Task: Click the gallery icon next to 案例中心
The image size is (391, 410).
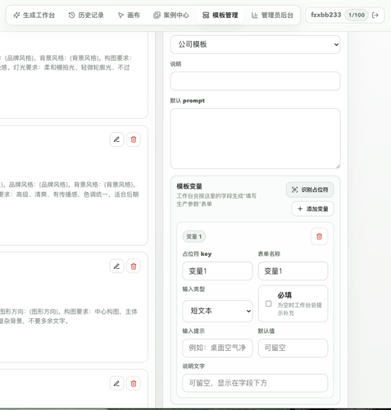Action: click(157, 16)
